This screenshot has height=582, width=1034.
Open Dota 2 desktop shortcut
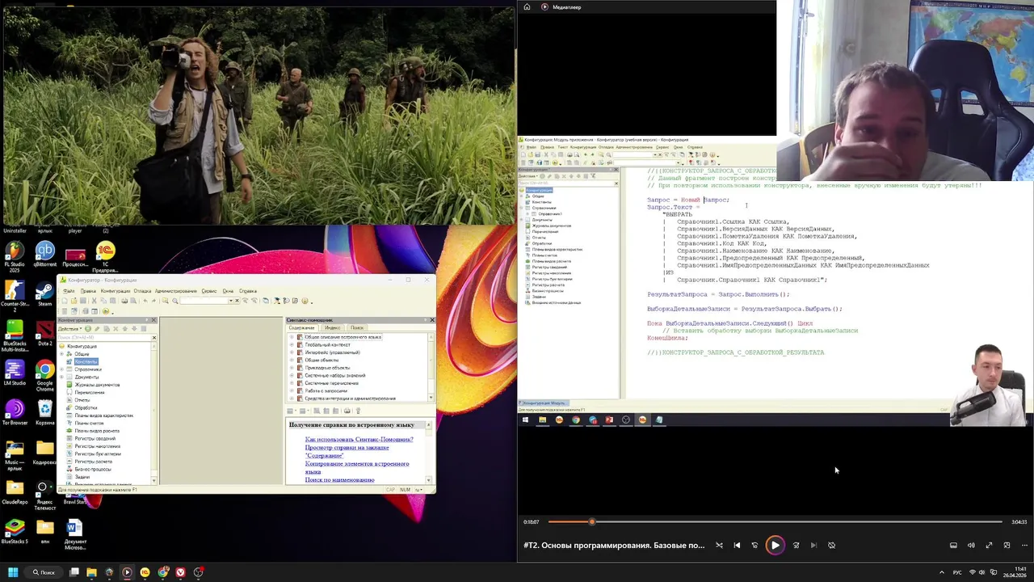pos(45,334)
